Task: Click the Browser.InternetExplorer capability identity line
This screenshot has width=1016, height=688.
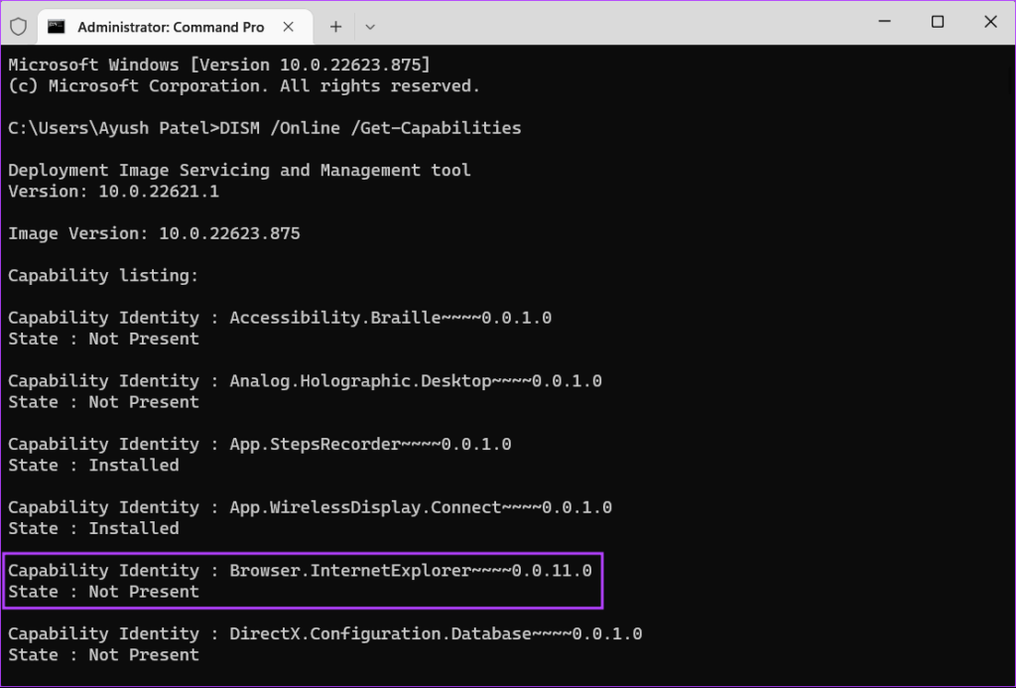Action: tap(300, 571)
